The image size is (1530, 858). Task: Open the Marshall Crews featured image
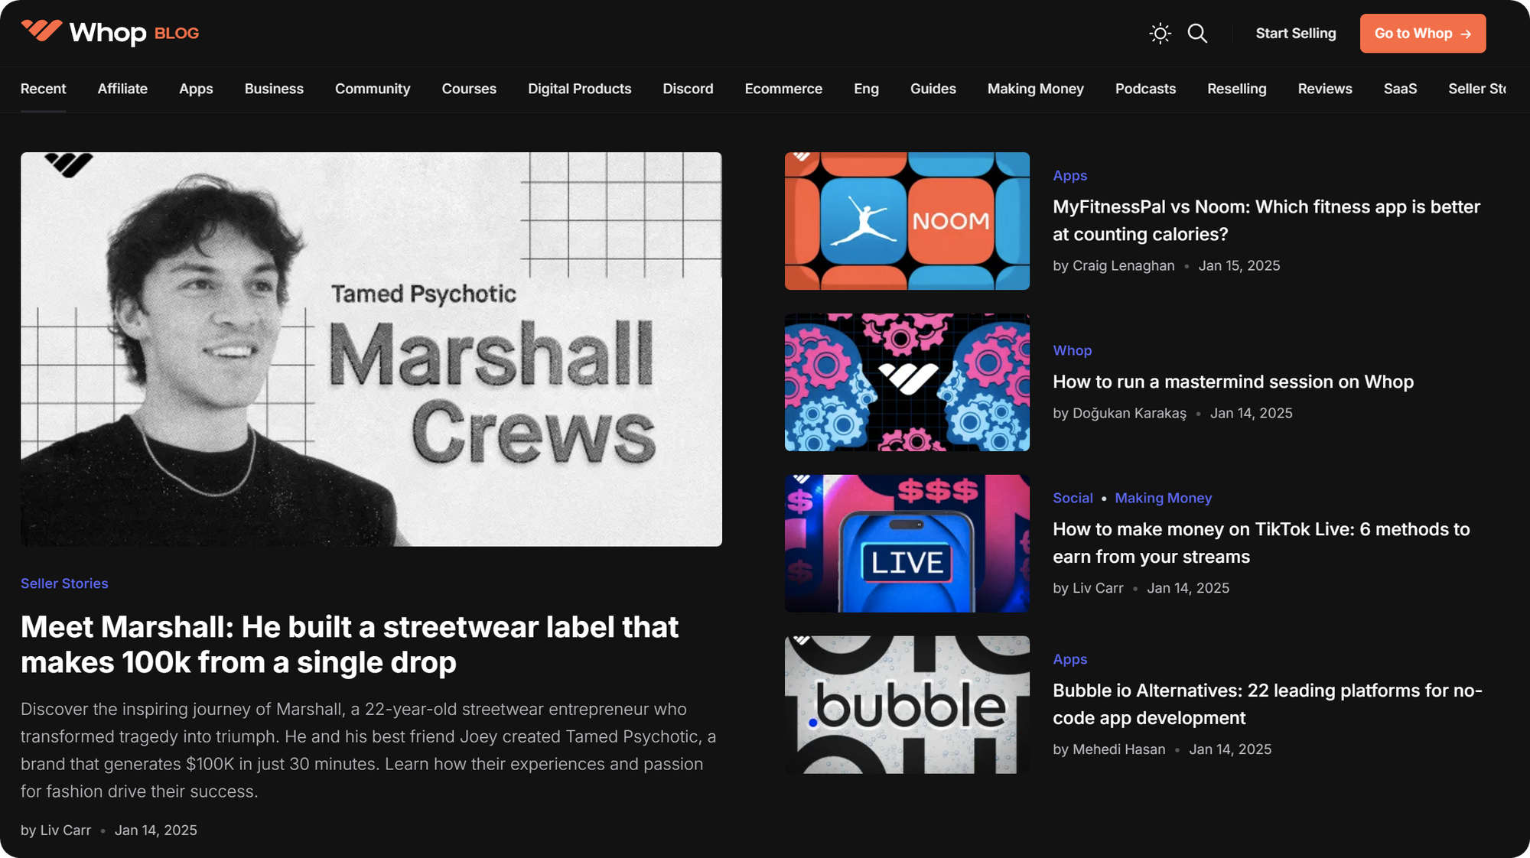371,349
